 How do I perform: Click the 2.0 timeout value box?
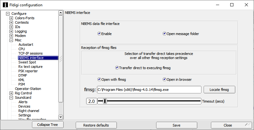(92, 101)
